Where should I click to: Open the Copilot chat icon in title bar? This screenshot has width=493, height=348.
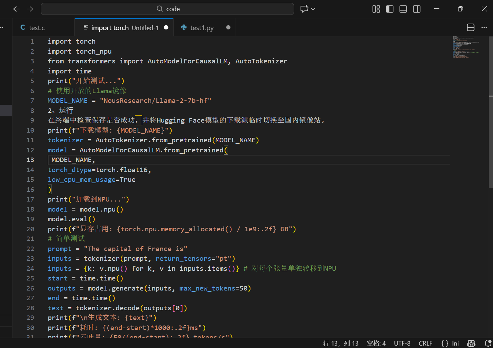click(x=304, y=9)
